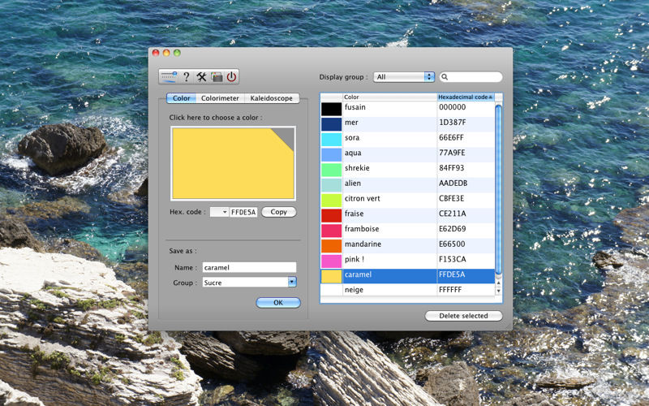This screenshot has width=649, height=406.
Task: Click the color list vertical scrollbar thumb
Action: tap(498, 190)
